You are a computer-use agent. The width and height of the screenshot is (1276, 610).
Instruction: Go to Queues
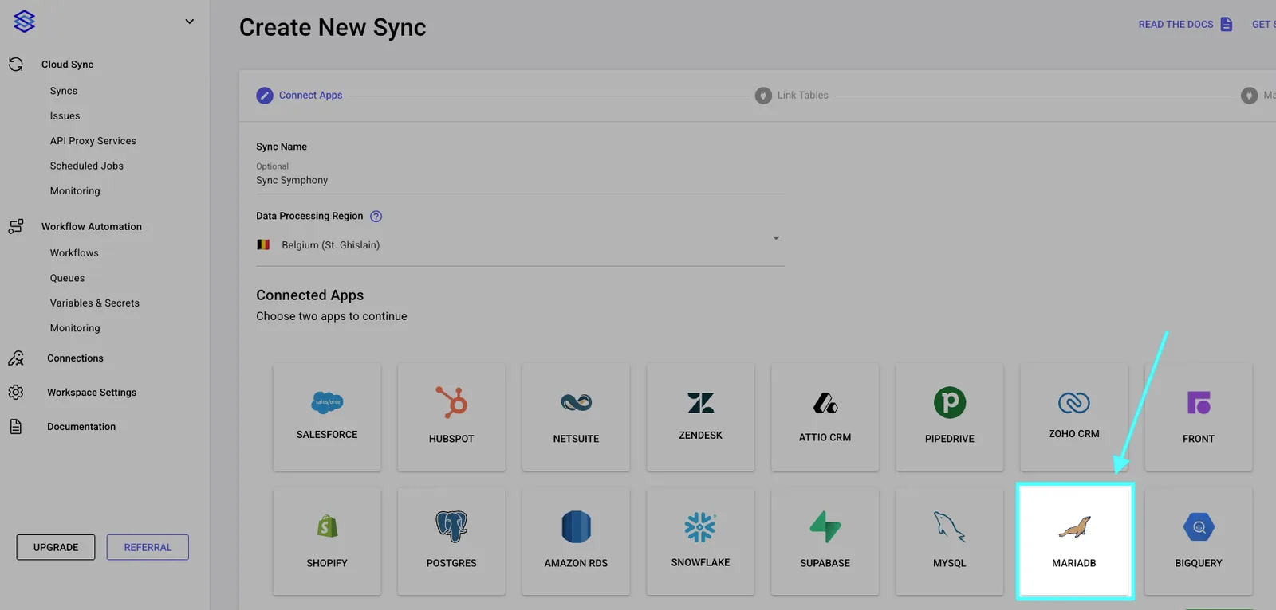(67, 278)
